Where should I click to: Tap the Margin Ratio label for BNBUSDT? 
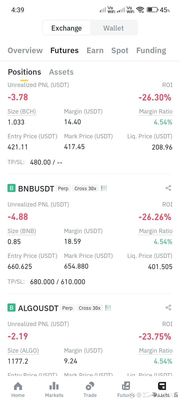coord(156,231)
